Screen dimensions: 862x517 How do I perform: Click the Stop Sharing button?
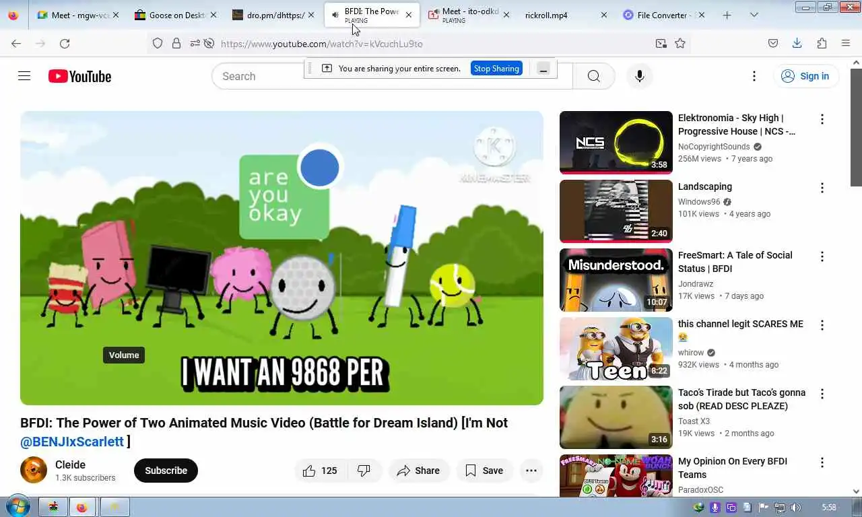point(496,68)
